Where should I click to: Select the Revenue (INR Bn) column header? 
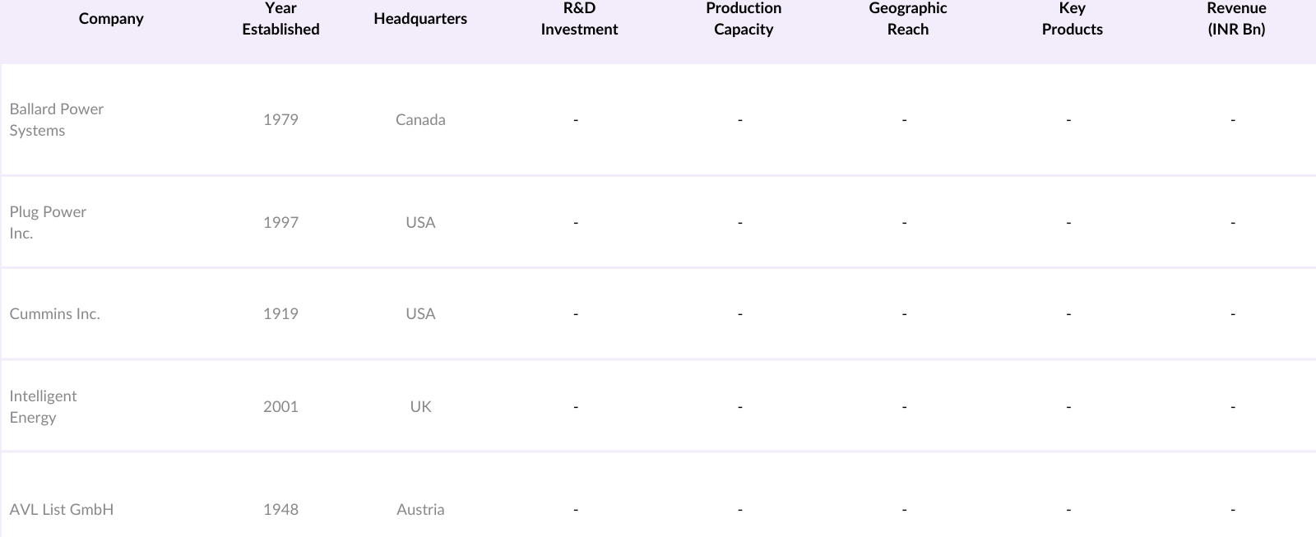1236,19
